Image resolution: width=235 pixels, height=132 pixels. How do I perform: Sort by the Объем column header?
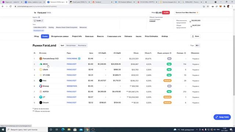(x=136, y=53)
